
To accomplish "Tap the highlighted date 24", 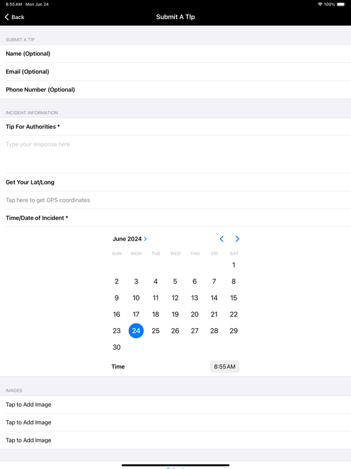I will point(136,331).
